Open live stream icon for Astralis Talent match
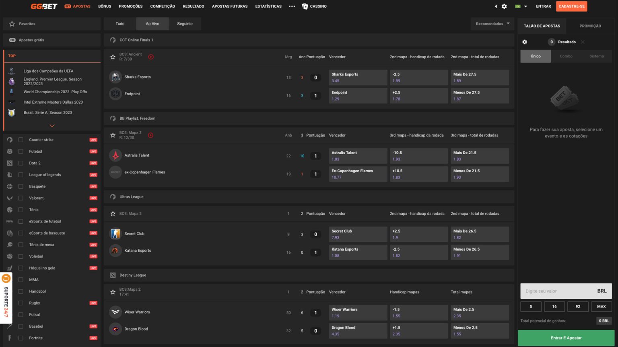Screen dimensions: 618x347 [150, 135]
